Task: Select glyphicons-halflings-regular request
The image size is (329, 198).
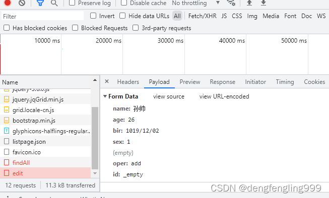Action: pyautogui.click(x=45, y=131)
